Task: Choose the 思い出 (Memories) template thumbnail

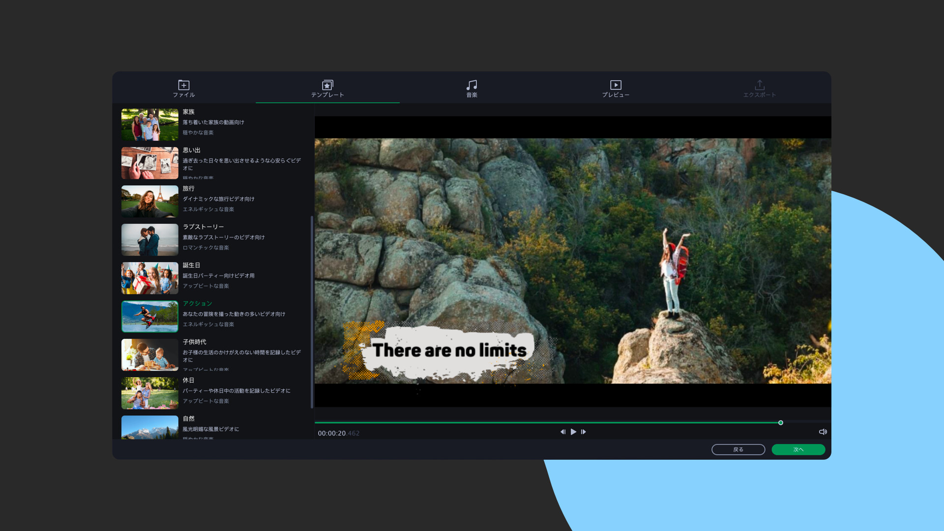Action: point(150,163)
